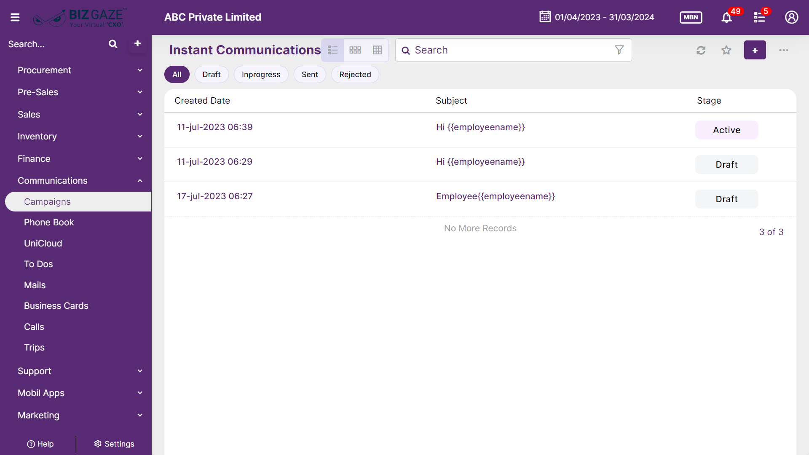Select the Inprogress filter tab
Viewport: 809px width, 455px height.
pyautogui.click(x=261, y=74)
